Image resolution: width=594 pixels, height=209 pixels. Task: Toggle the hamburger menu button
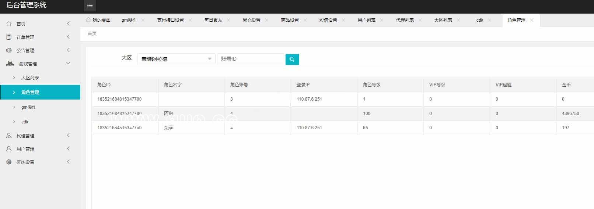pos(90,6)
